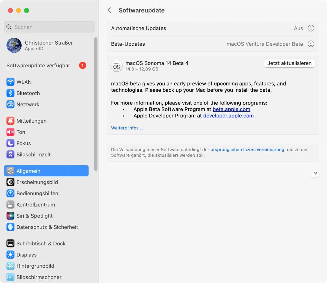Image resolution: width=327 pixels, height=283 pixels.
Task: Open Mitteilungen bell icon
Action: coord(10,121)
